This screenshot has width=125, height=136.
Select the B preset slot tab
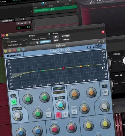point(103,41)
